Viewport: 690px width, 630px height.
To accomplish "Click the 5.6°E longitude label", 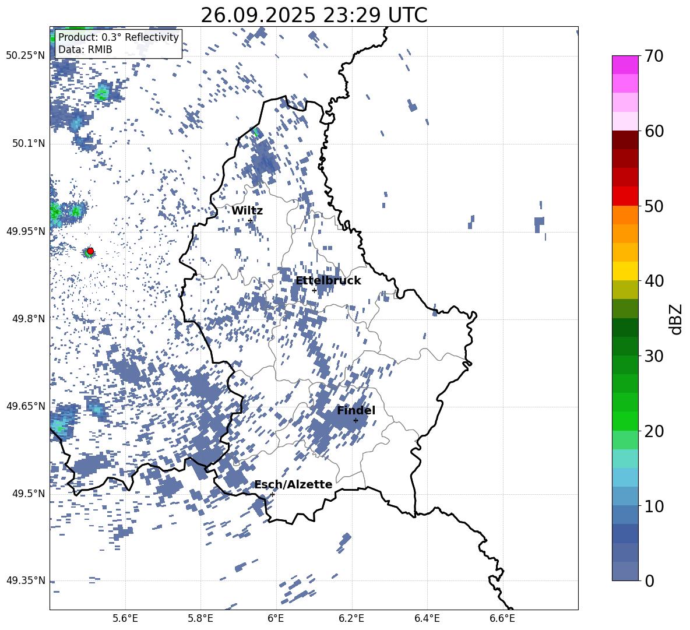I will [125, 618].
